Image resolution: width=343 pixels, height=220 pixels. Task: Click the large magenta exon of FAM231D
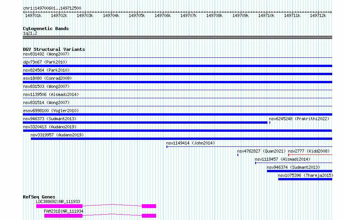click(63, 216)
